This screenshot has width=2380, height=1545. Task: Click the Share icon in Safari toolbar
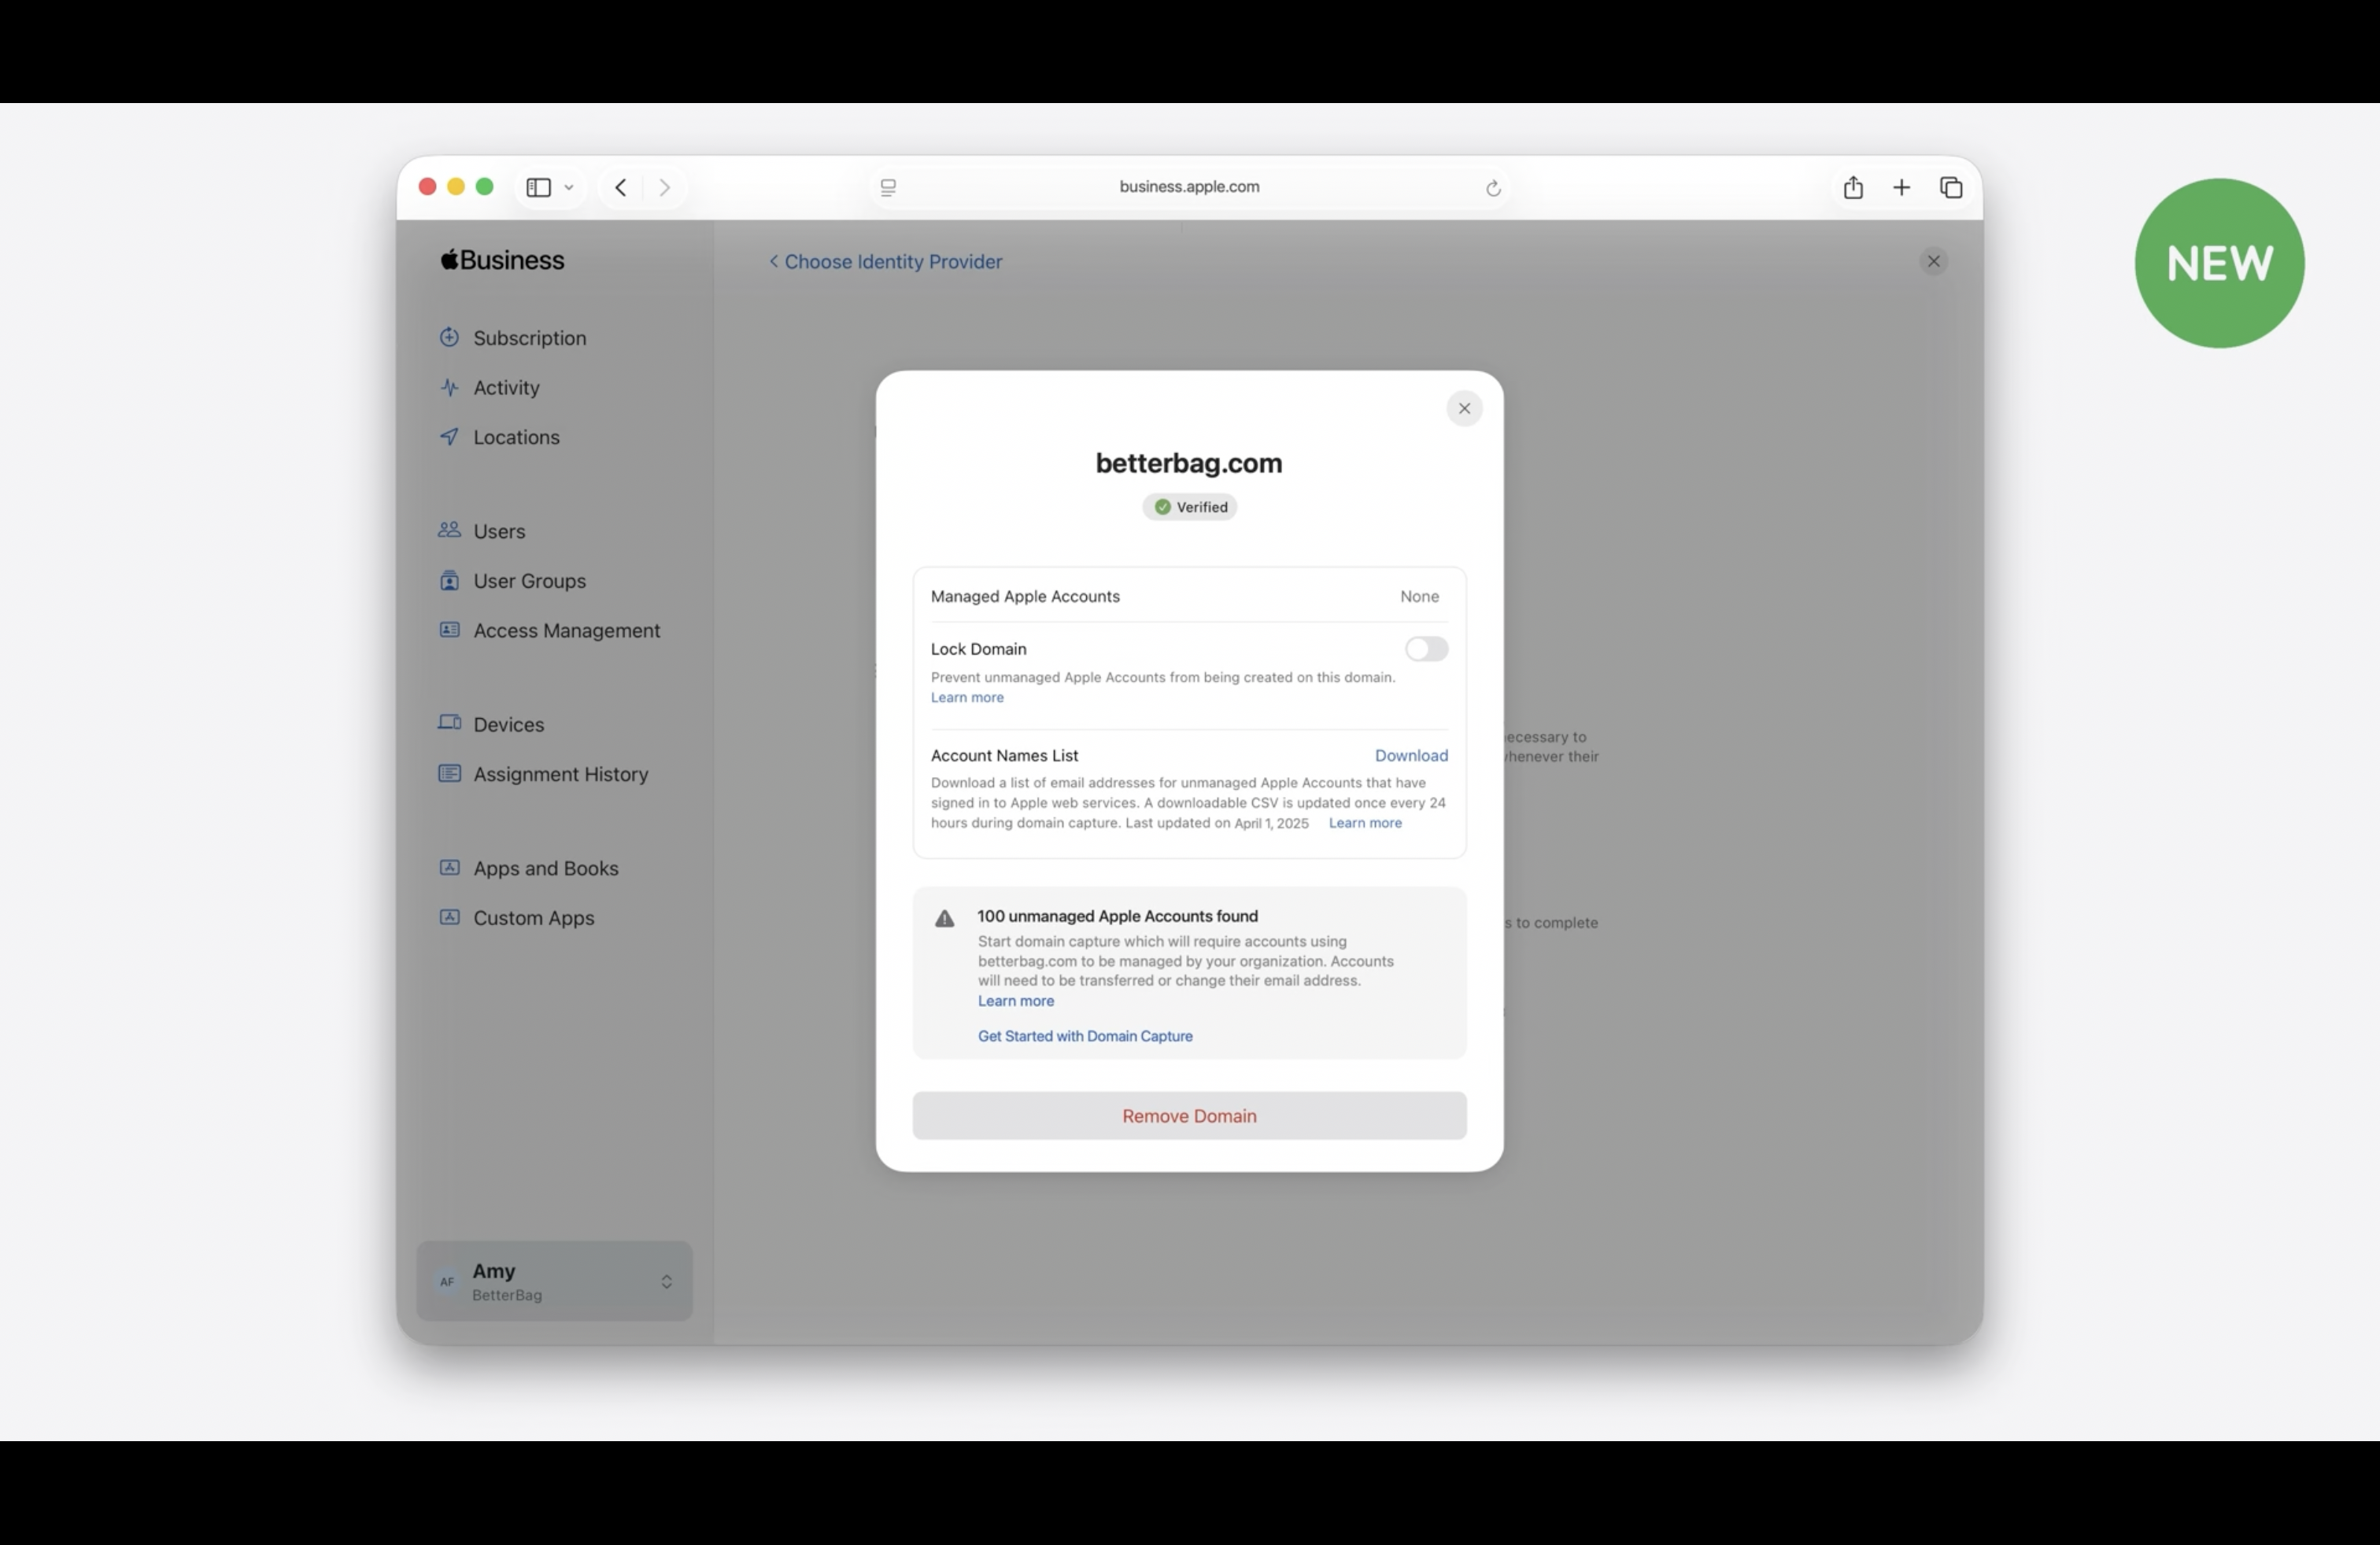click(x=1853, y=187)
